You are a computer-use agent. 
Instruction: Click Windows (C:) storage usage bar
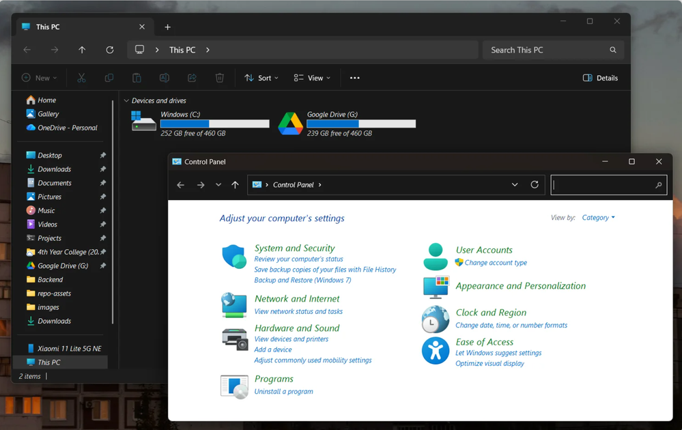click(215, 124)
